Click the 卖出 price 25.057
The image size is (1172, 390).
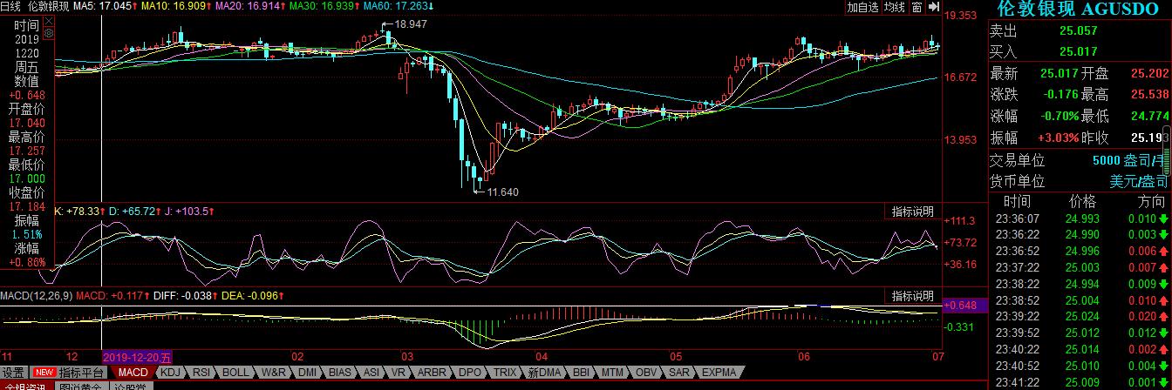click(x=1078, y=30)
